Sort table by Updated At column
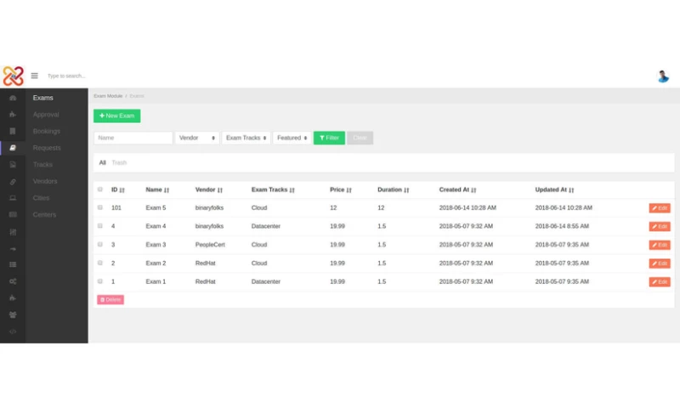Screen dimensions: 680x408 [x=554, y=190]
